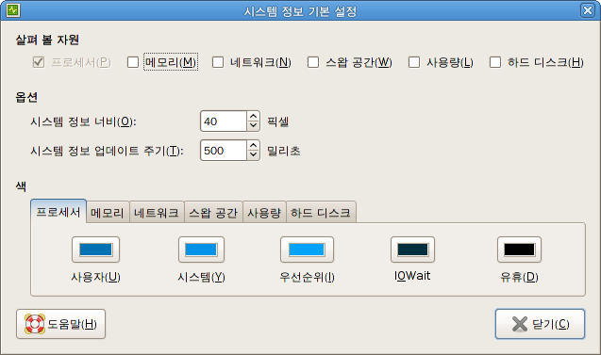Click the 픽셀 unit label
Image resolution: width=601 pixels, height=355 pixels.
[278, 121]
